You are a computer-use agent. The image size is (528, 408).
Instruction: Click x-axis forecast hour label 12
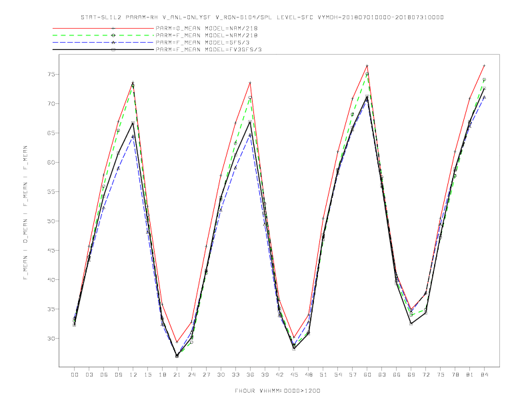(x=133, y=375)
